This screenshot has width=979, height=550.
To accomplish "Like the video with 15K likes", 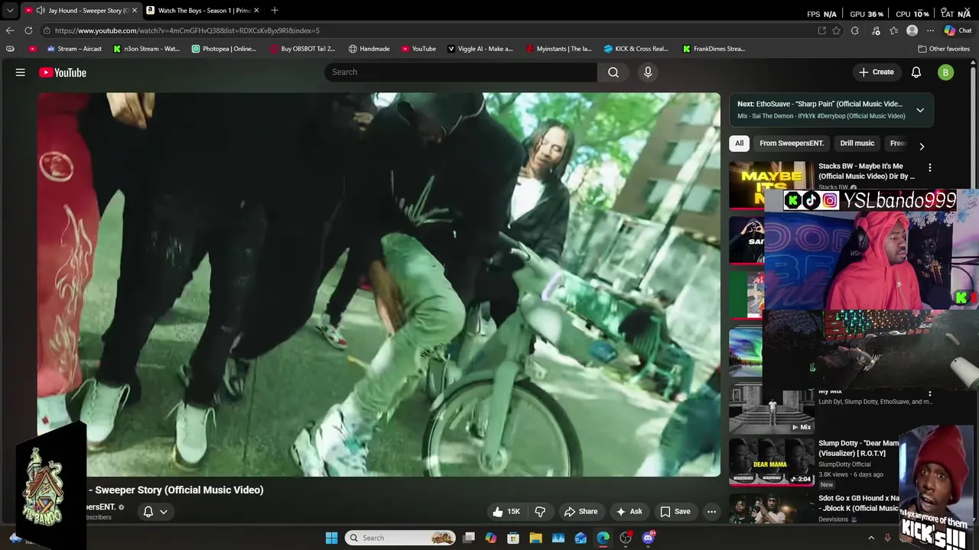I will [x=506, y=512].
